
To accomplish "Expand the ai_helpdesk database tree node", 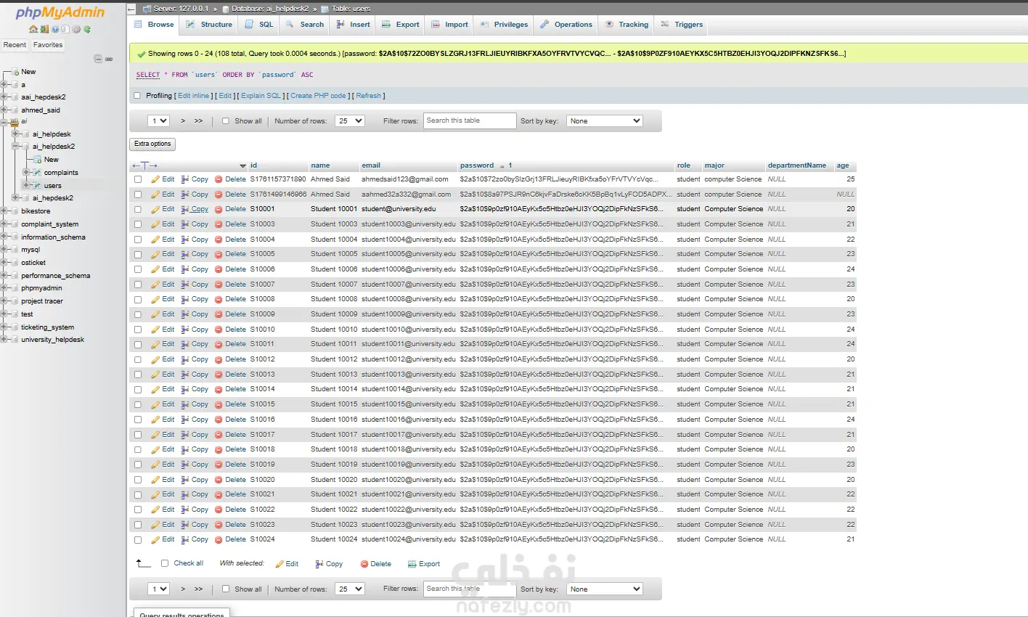I will click(x=15, y=134).
